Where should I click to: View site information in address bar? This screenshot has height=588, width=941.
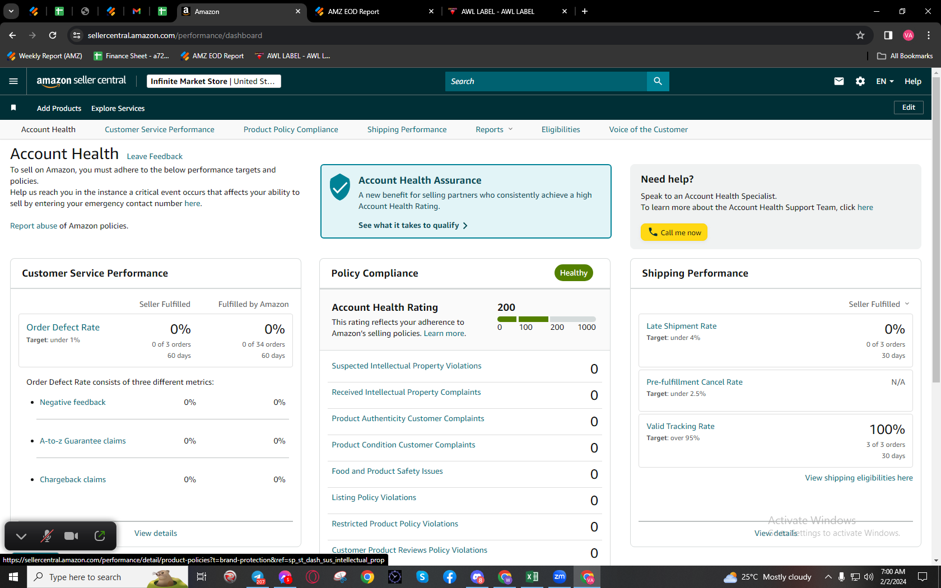coord(77,35)
